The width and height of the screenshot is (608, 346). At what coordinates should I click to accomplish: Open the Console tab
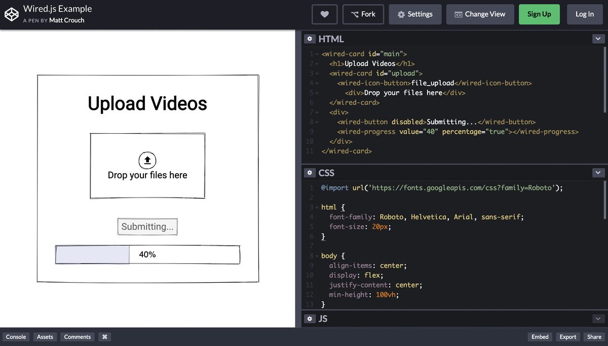click(x=16, y=336)
